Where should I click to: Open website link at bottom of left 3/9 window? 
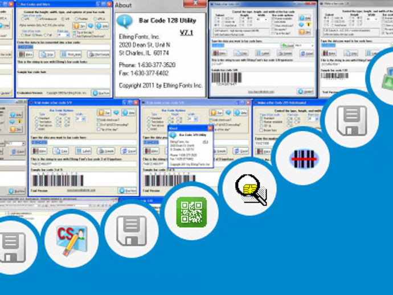click(81, 190)
